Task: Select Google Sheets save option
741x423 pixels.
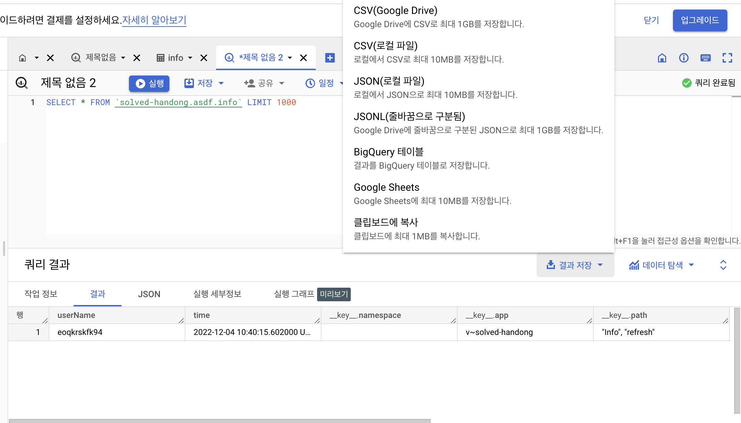Action: coord(386,187)
